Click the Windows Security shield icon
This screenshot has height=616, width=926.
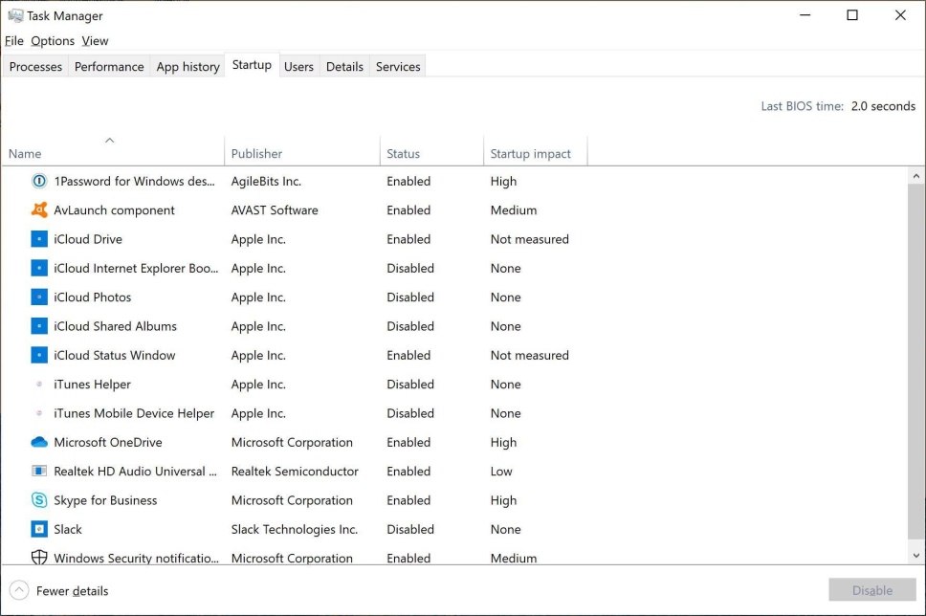pos(39,558)
